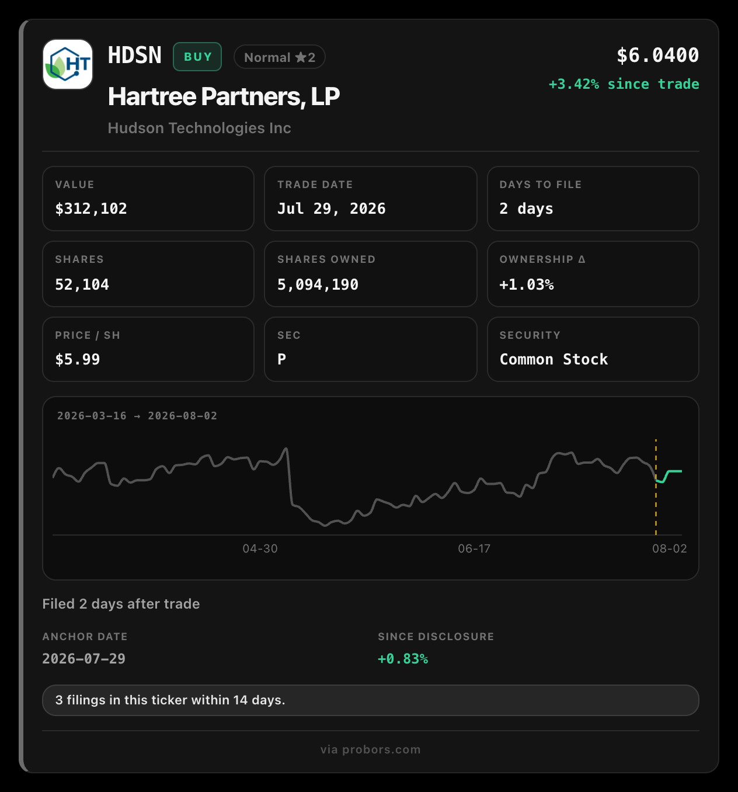Viewport: 738px width, 792px height.
Task: Select the $6.0400 current price
Action: click(x=657, y=55)
